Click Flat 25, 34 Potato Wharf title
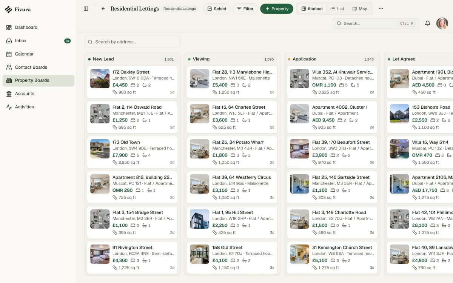The image size is (453, 283). pos(238,142)
